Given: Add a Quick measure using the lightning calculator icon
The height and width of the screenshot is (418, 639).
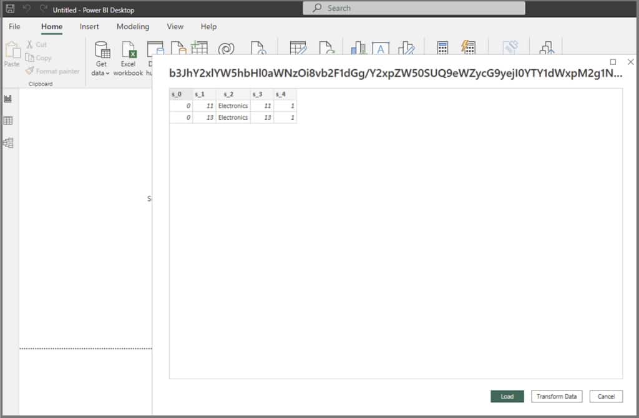Looking at the screenshot, I should click(468, 49).
